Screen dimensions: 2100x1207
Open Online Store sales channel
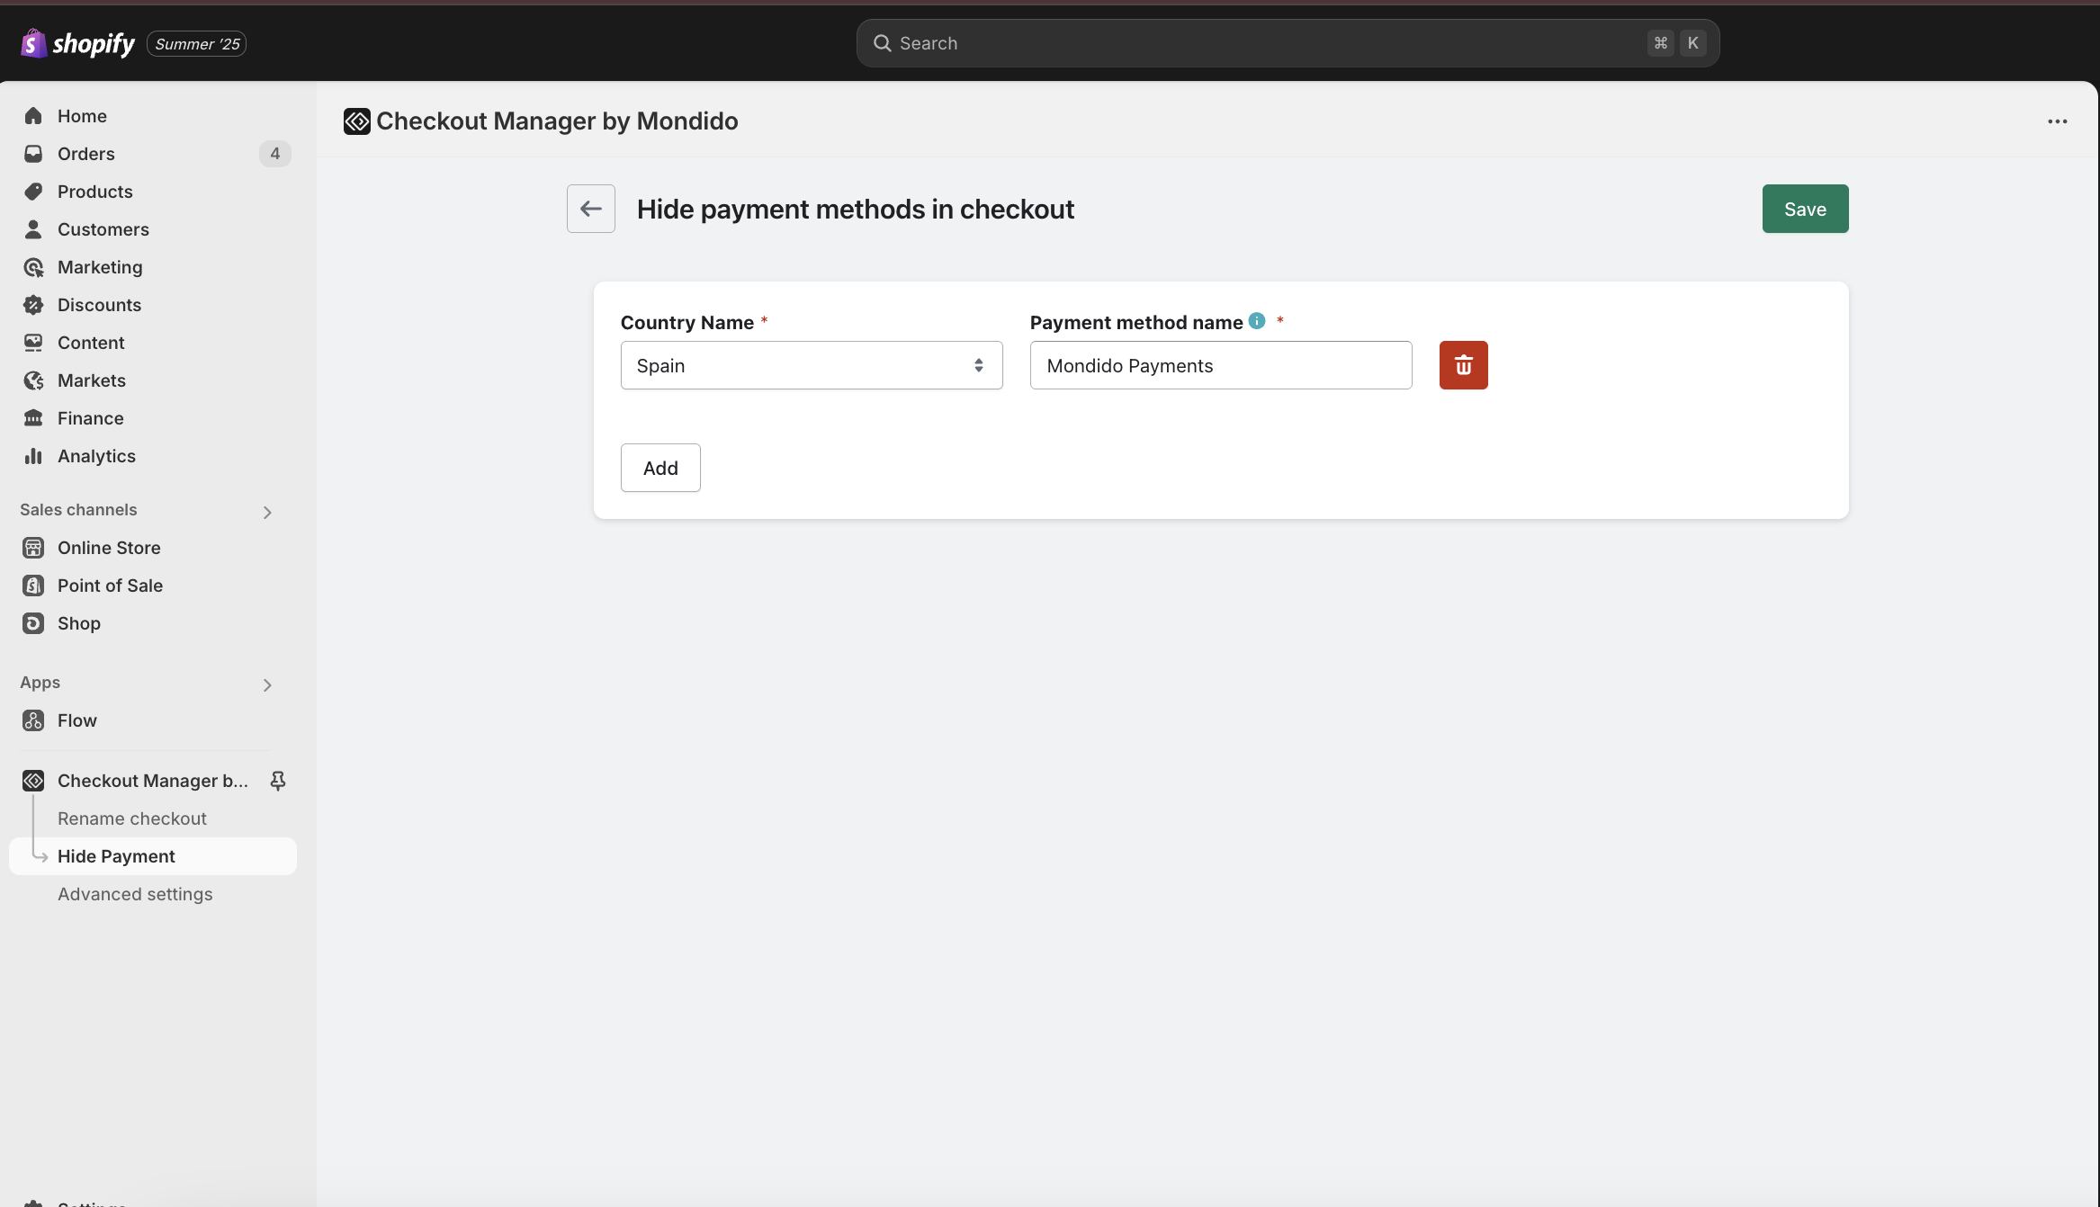pos(109,548)
